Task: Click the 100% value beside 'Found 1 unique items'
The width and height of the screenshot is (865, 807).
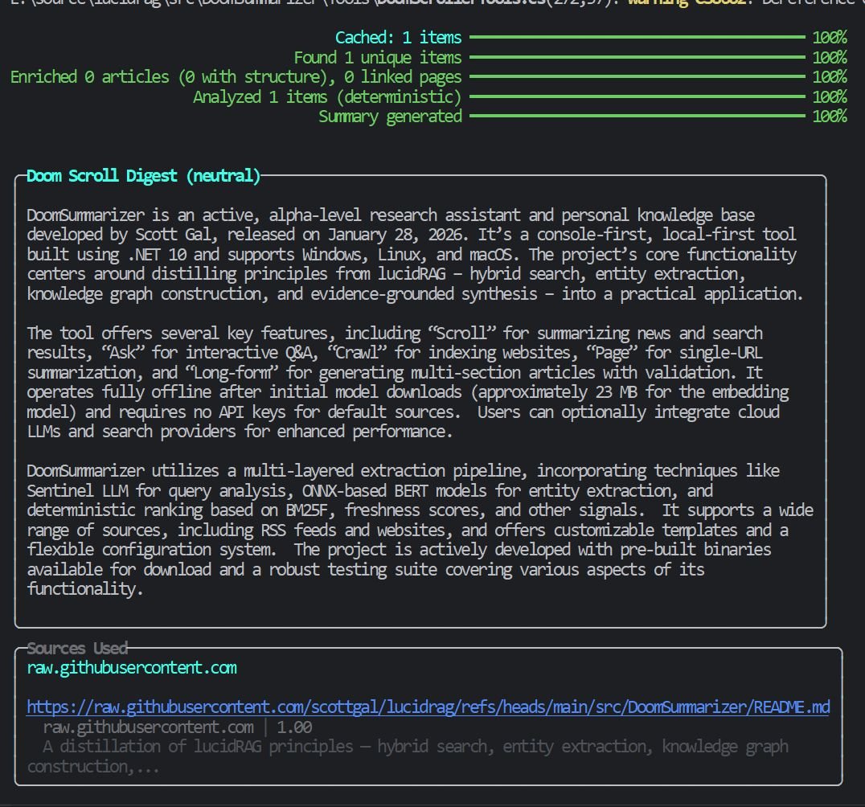Action: tap(829, 57)
